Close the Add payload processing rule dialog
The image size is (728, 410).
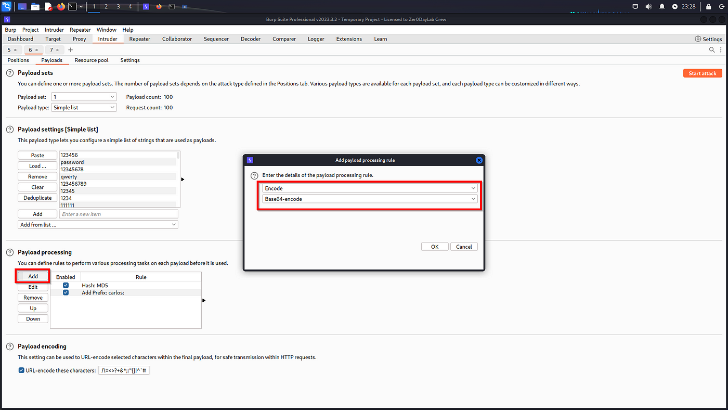click(x=479, y=160)
